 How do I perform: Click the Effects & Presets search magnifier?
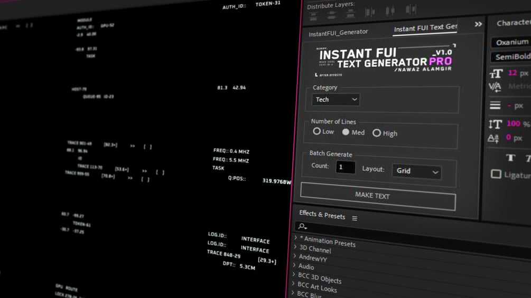coord(302,226)
